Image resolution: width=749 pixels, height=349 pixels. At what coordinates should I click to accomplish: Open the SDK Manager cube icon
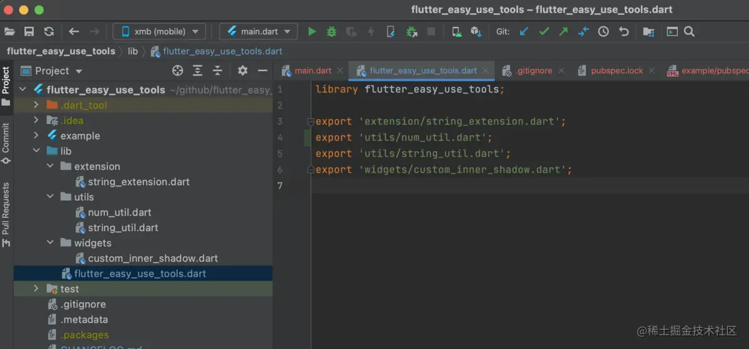click(x=476, y=31)
